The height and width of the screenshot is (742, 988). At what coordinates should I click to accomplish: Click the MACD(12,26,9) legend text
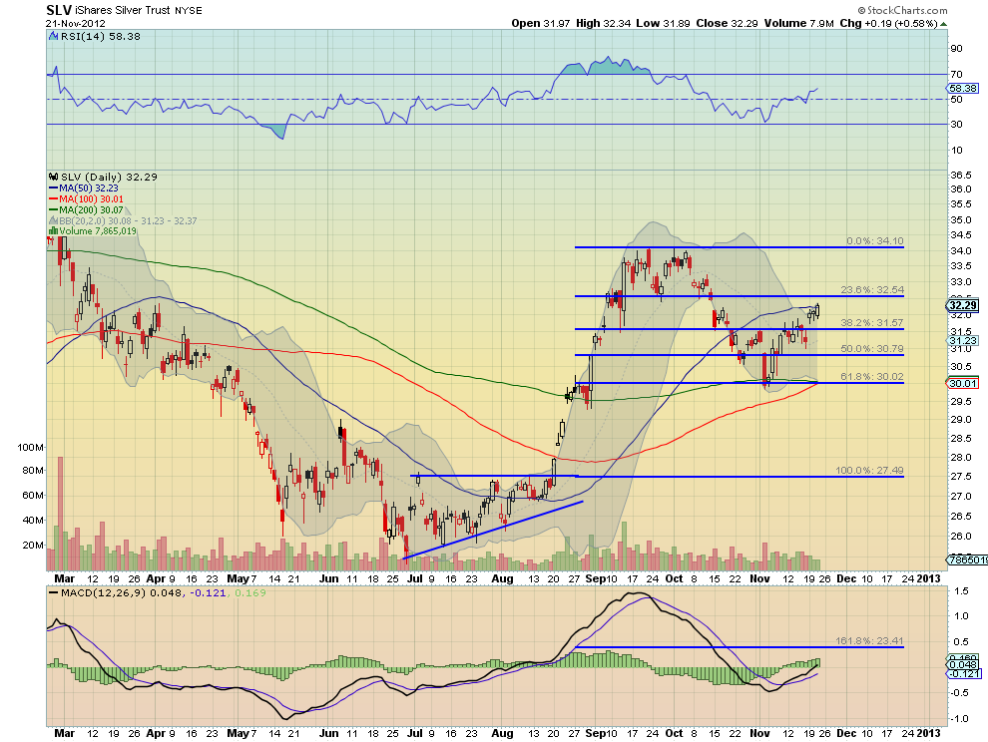(x=104, y=593)
